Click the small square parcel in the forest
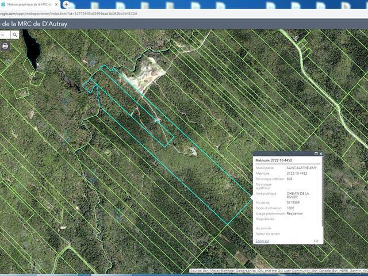Screen dimensions: 368x276 (x=108, y=153)
